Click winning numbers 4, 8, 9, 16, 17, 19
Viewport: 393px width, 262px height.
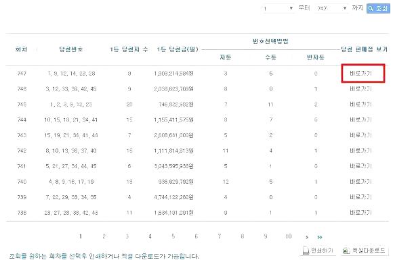(x=71, y=182)
